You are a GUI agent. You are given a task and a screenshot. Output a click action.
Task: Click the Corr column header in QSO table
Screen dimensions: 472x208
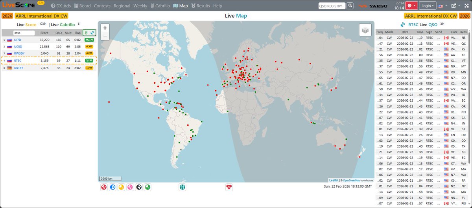tap(454, 32)
